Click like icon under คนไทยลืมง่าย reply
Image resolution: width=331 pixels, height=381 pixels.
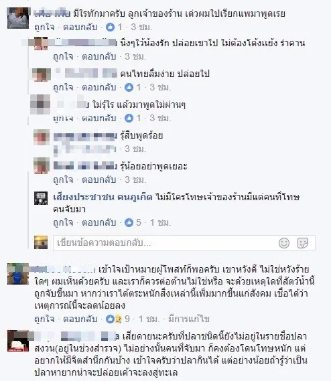coord(129,87)
